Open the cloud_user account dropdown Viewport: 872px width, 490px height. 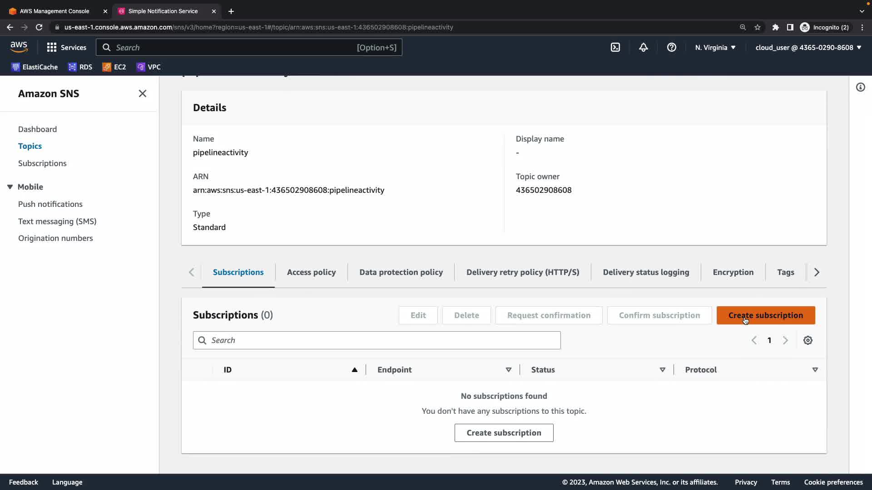808,48
